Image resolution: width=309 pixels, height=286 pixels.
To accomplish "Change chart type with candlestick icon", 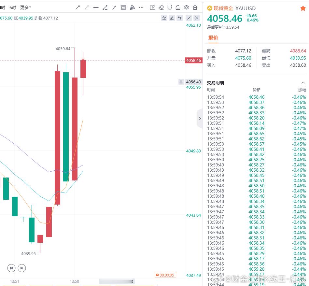I will [x=180, y=18].
